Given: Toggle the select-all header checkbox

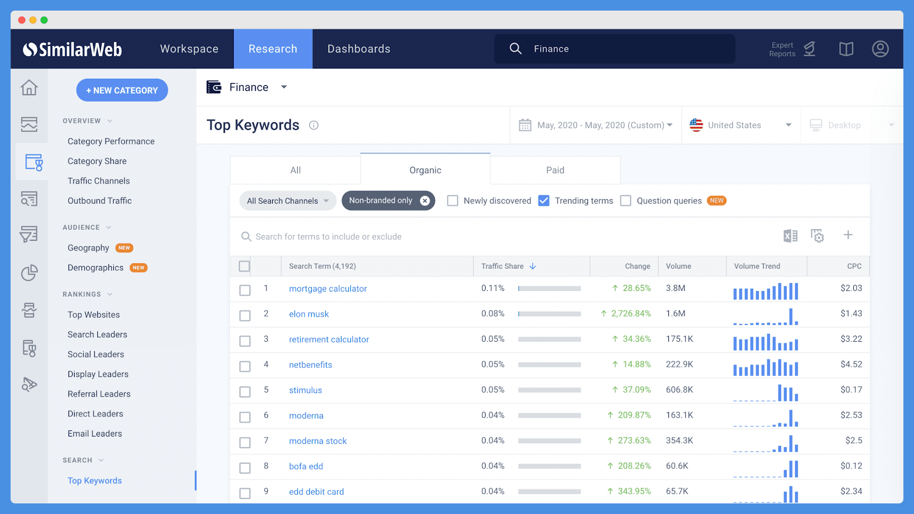Looking at the screenshot, I should (244, 266).
